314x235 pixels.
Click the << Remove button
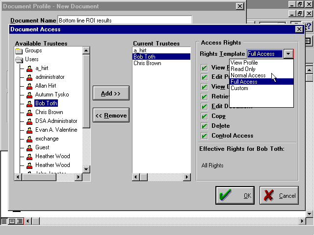tap(111, 116)
